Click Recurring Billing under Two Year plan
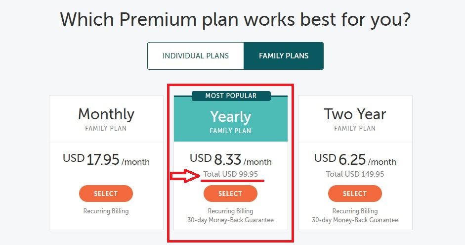Viewport: 465px width, 245px height. point(355,211)
